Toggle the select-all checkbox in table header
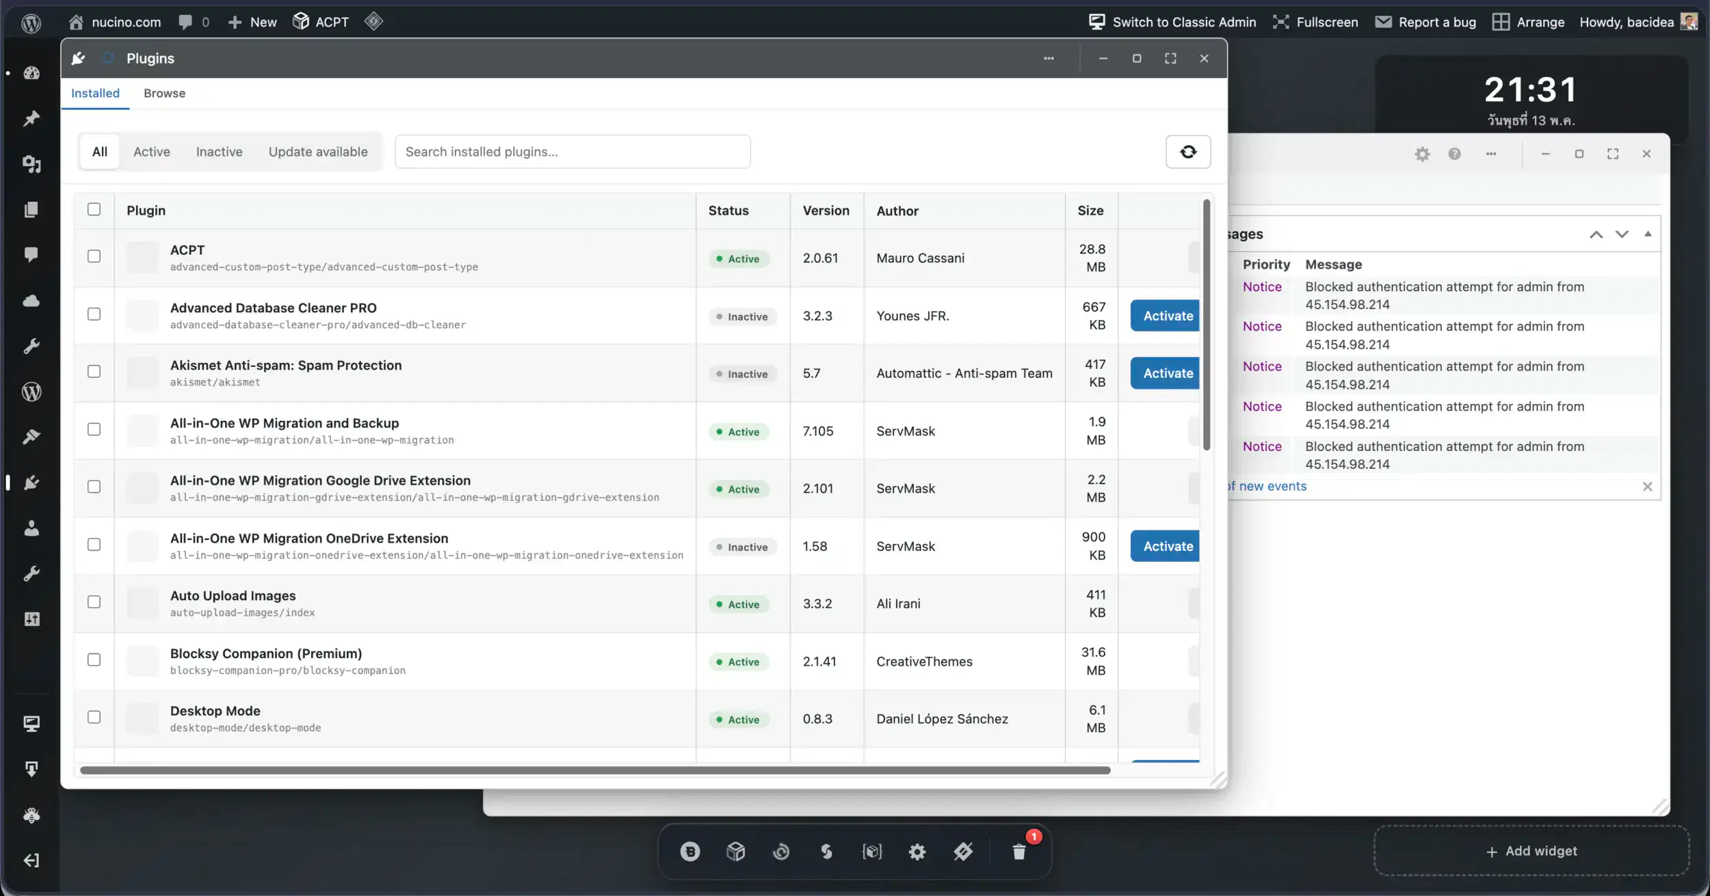1710x896 pixels. click(94, 209)
